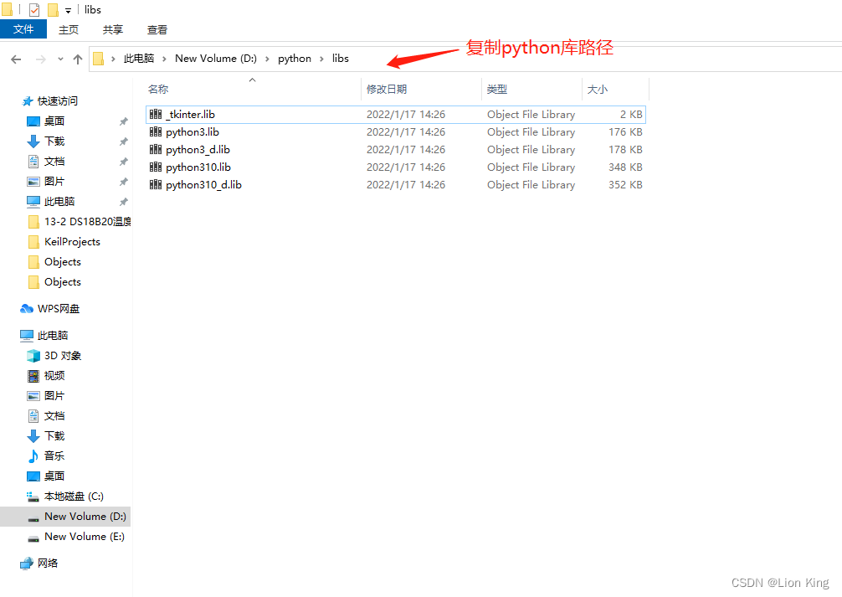Navigate up using the up arrow icon
Image resolution: width=842 pixels, height=597 pixels.
click(77, 58)
